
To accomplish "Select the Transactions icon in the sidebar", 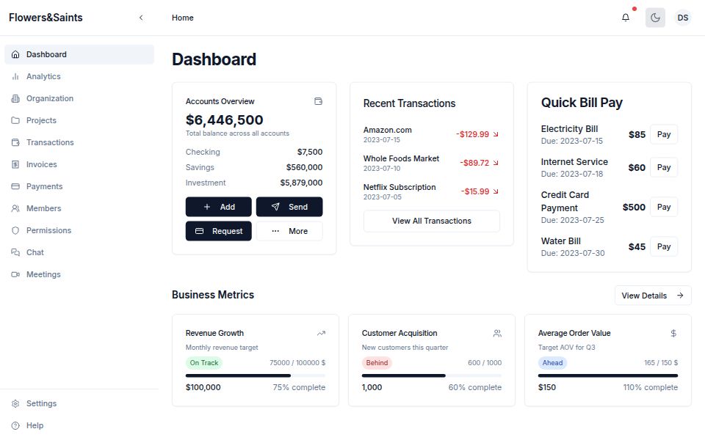I will coord(16,142).
